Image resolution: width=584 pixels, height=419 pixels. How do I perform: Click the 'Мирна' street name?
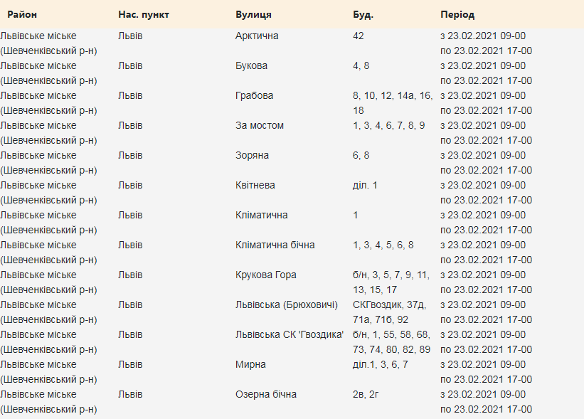(x=250, y=364)
